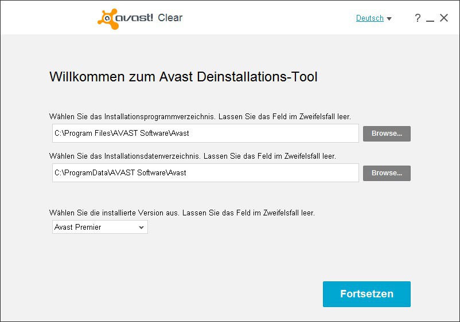Click the "installierte Version" instruction label
Viewport: 460px width, 322px height.
coord(182,213)
